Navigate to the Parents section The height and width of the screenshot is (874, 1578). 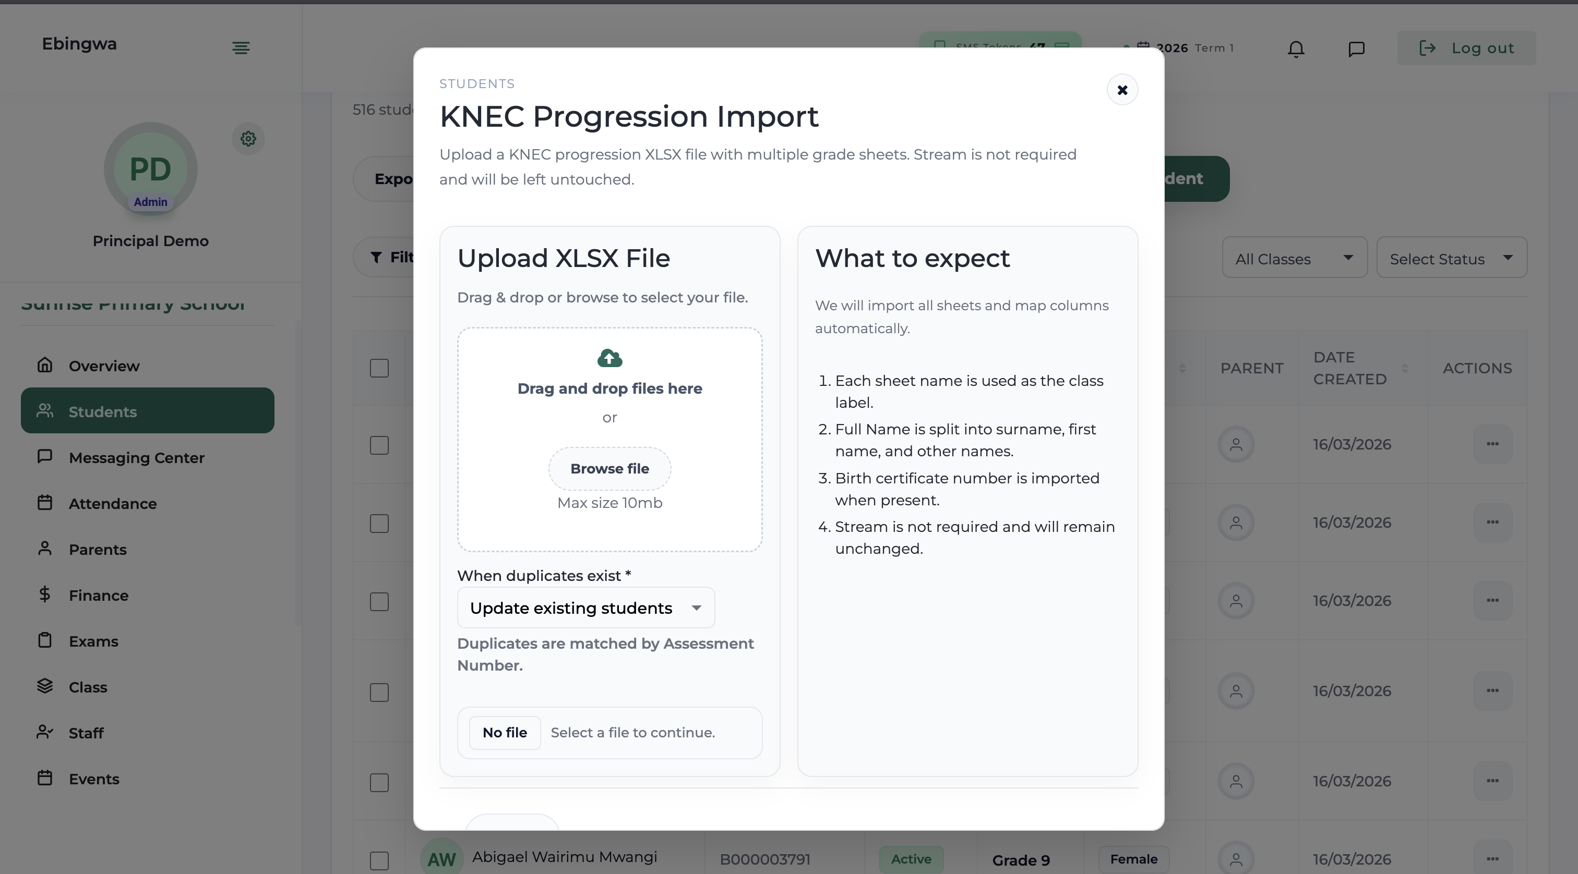(98, 549)
